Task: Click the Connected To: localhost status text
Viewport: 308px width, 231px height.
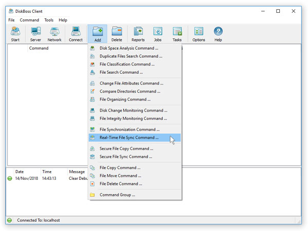Action: tap(38, 220)
